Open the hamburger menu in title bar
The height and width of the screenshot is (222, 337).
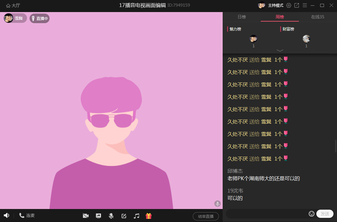pyautogui.click(x=305, y=5)
